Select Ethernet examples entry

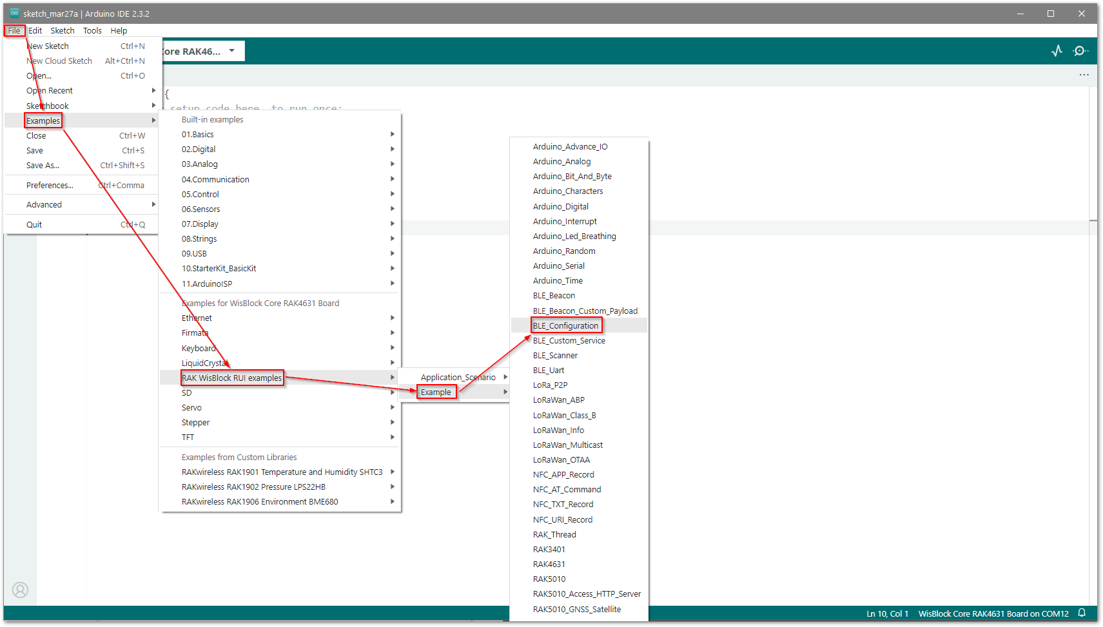280,318
